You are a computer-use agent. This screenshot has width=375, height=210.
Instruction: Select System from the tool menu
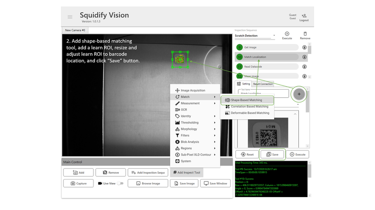(x=195, y=161)
